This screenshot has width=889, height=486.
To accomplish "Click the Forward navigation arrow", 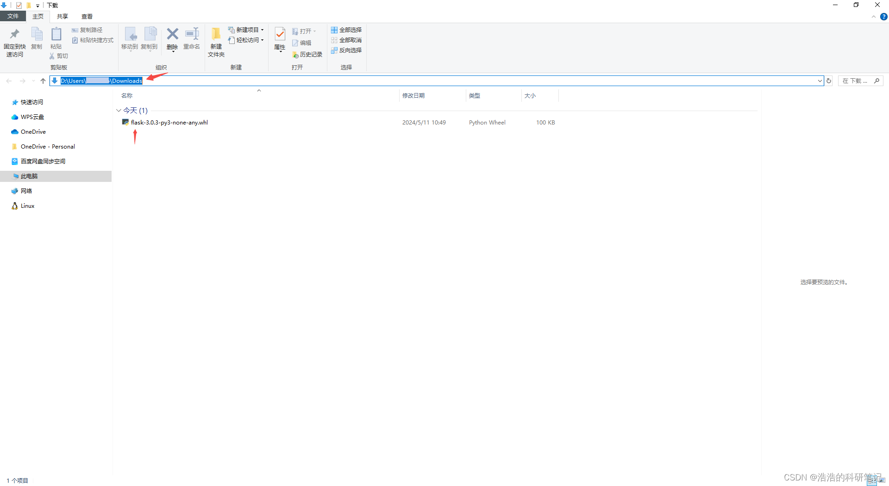I will click(x=22, y=81).
